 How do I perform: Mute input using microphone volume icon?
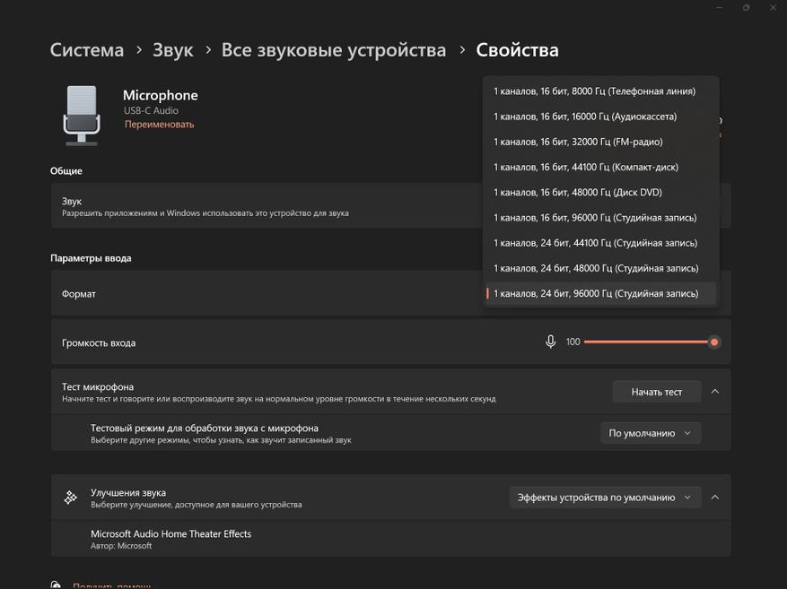tap(550, 342)
